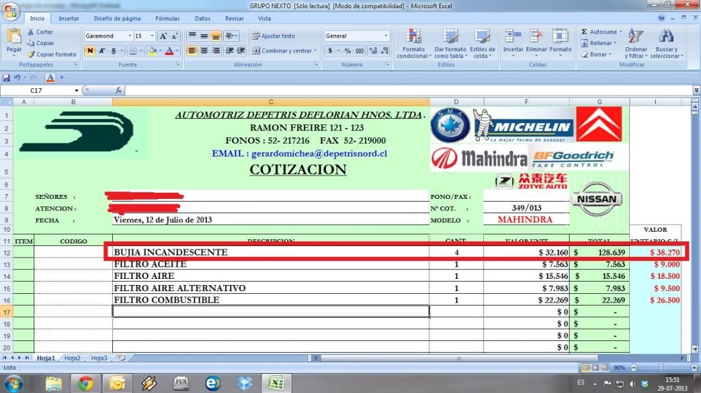Click the decrease decimals icon
Image resolution: width=701 pixels, height=393 pixels.
pos(385,51)
